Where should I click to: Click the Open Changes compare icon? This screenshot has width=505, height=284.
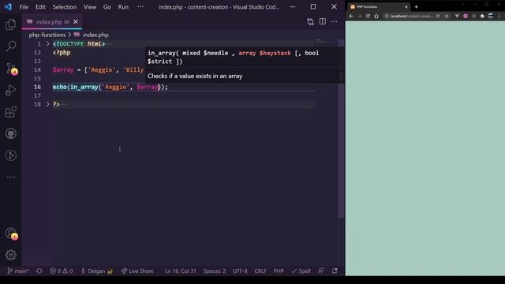[x=310, y=21]
